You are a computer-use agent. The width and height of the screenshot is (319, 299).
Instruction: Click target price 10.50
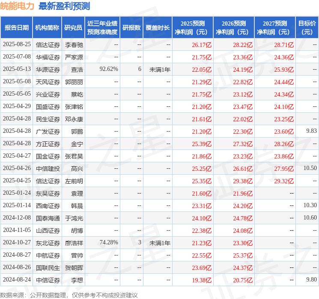(x=310, y=168)
